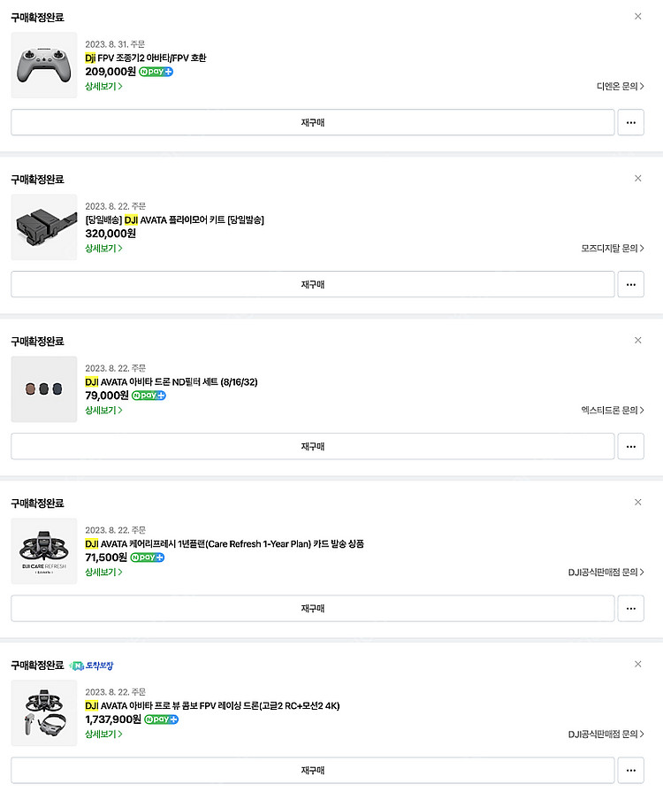663x800 pixels.
Task: Open more options for the 프로 뷰 콤보 order
Action: coord(630,771)
